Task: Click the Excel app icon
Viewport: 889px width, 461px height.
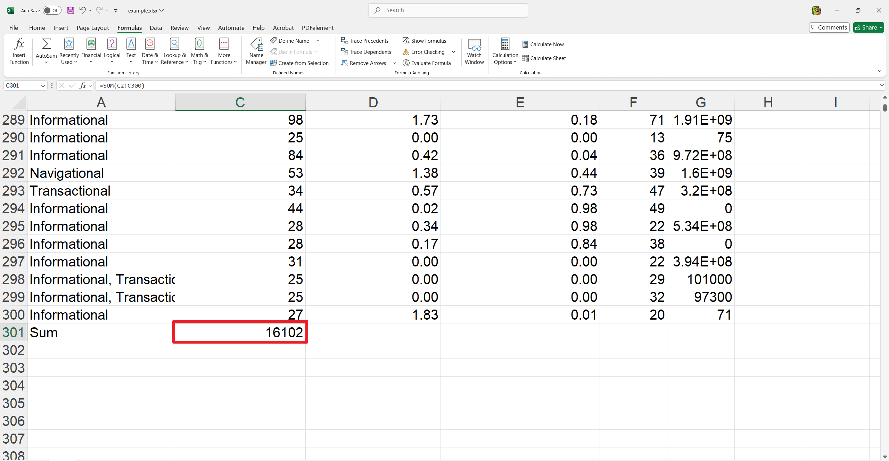Action: pos(10,10)
